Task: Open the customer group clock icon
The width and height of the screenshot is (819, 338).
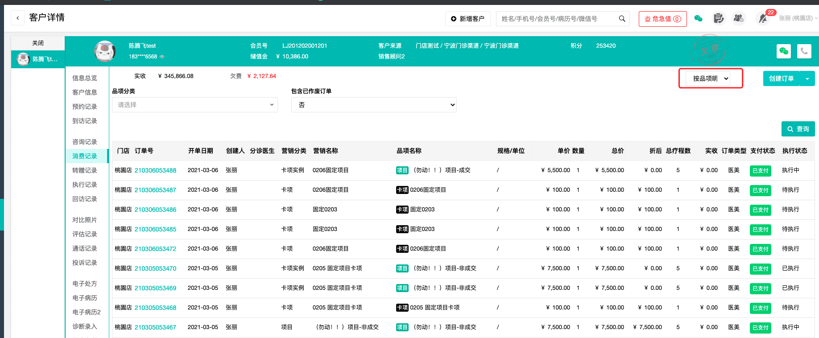Action: pyautogui.click(x=738, y=18)
